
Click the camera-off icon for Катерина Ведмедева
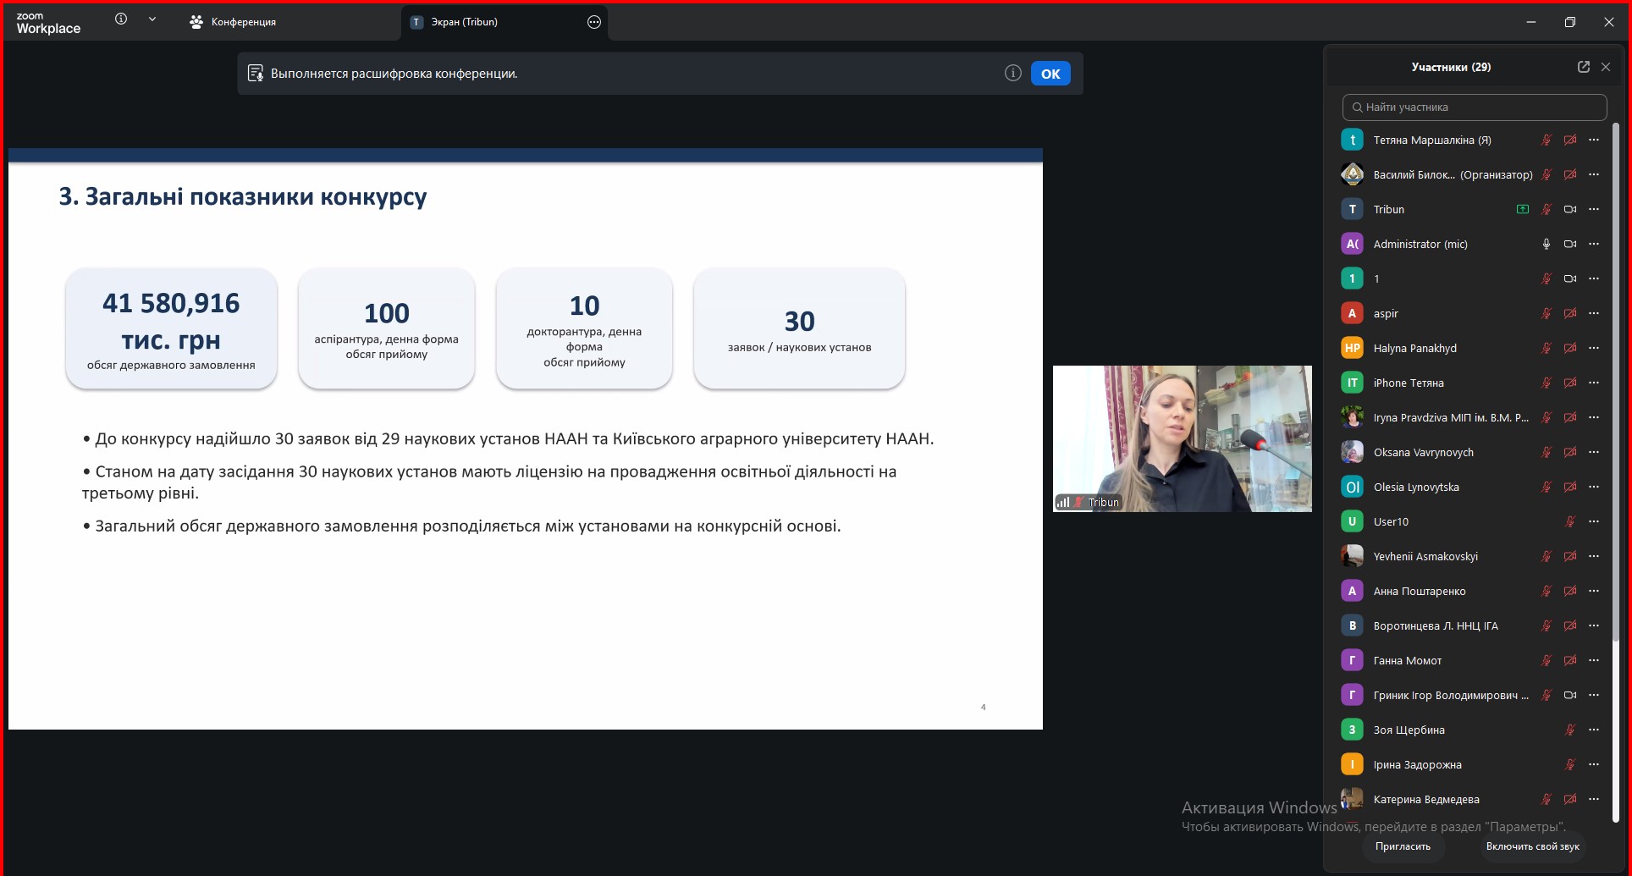pos(1570,799)
